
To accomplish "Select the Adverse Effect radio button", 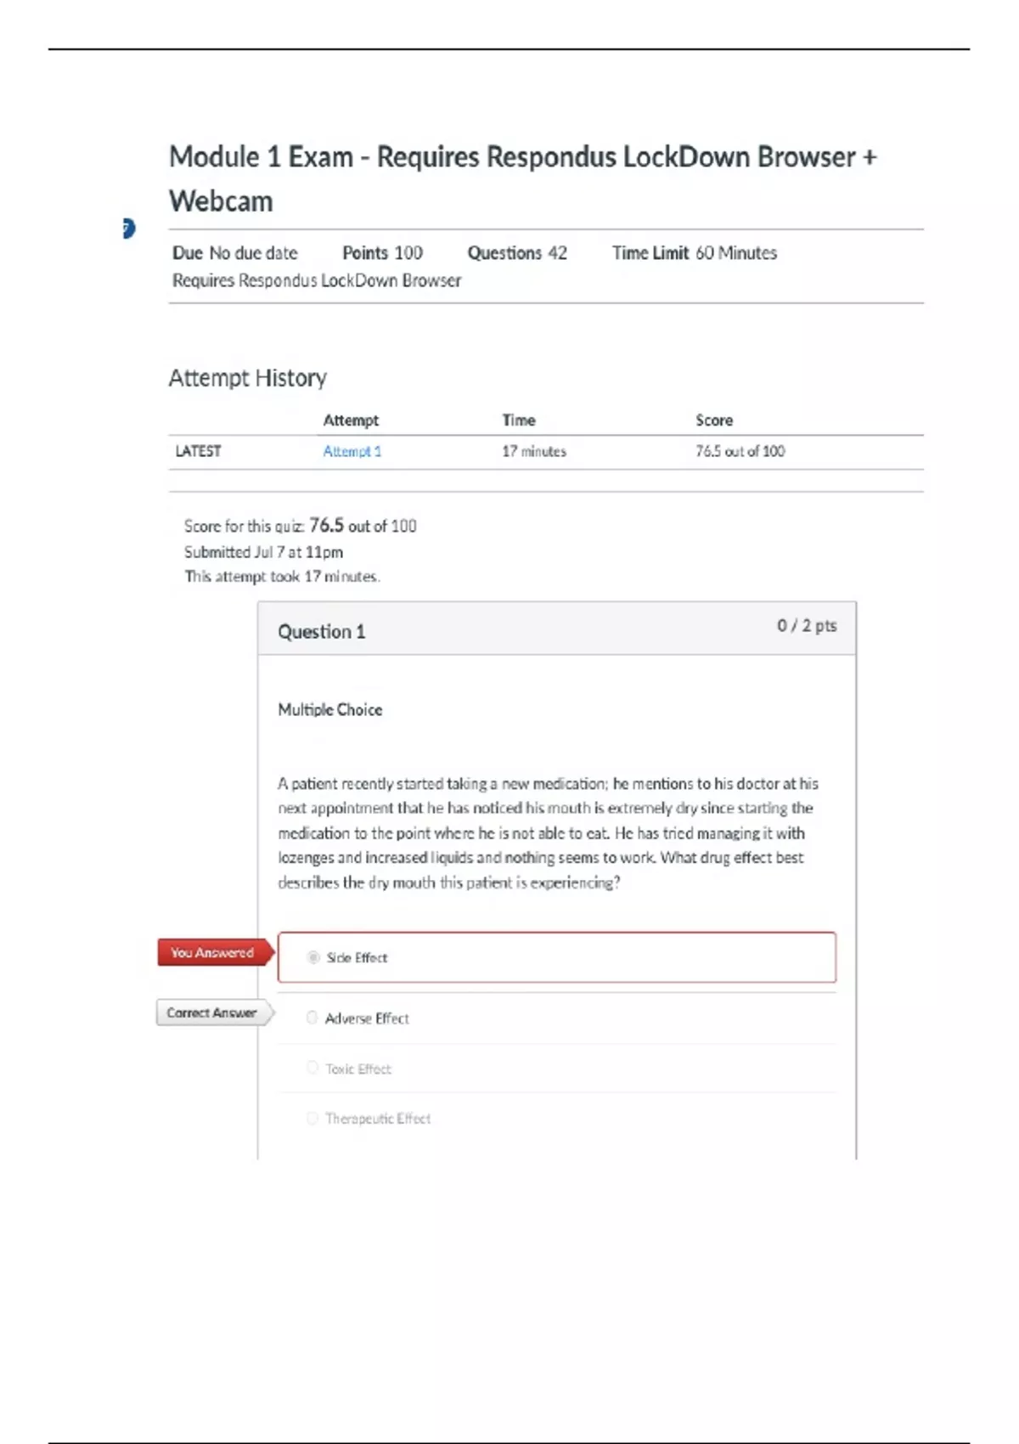I will tap(312, 1018).
